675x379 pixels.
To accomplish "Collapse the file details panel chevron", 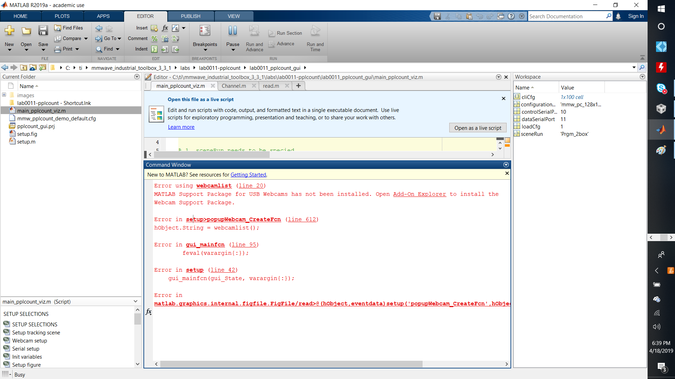I will point(135,301).
